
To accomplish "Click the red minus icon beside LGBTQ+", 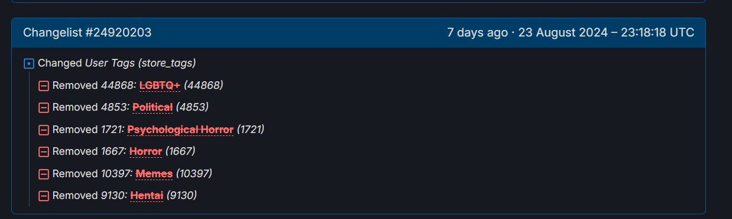I will point(43,86).
